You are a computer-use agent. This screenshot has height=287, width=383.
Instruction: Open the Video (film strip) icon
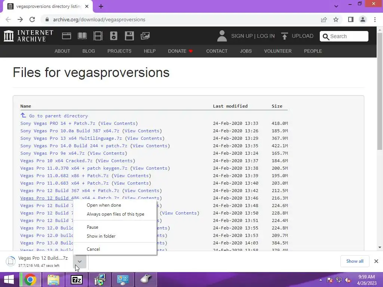[x=98, y=36]
